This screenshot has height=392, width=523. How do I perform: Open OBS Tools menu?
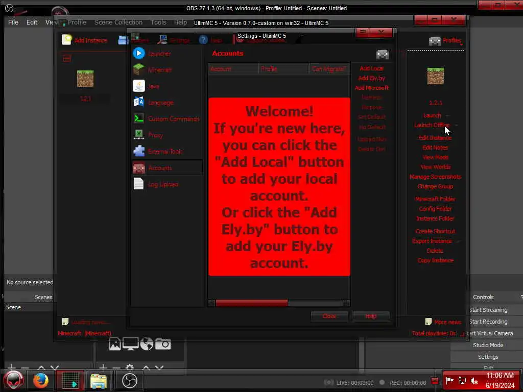[x=158, y=22]
